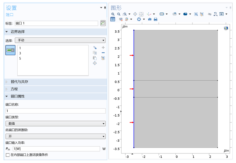
Task: Click the 标签 input field 端口 1
Action: pyautogui.click(x=56, y=23)
